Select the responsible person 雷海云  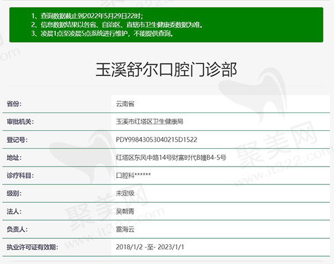(x=125, y=229)
